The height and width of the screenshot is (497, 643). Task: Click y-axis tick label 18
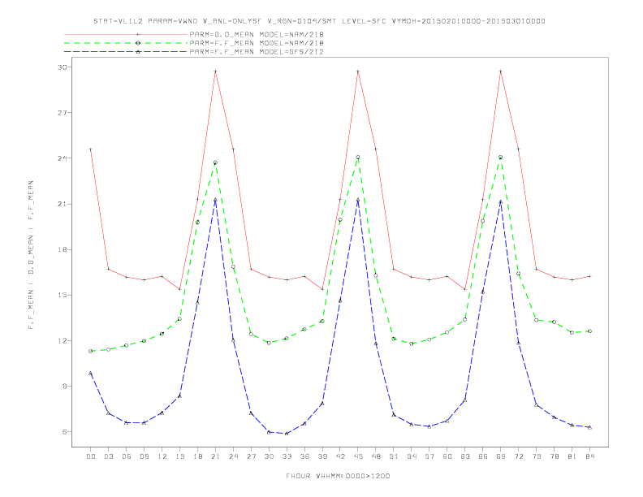(x=63, y=249)
